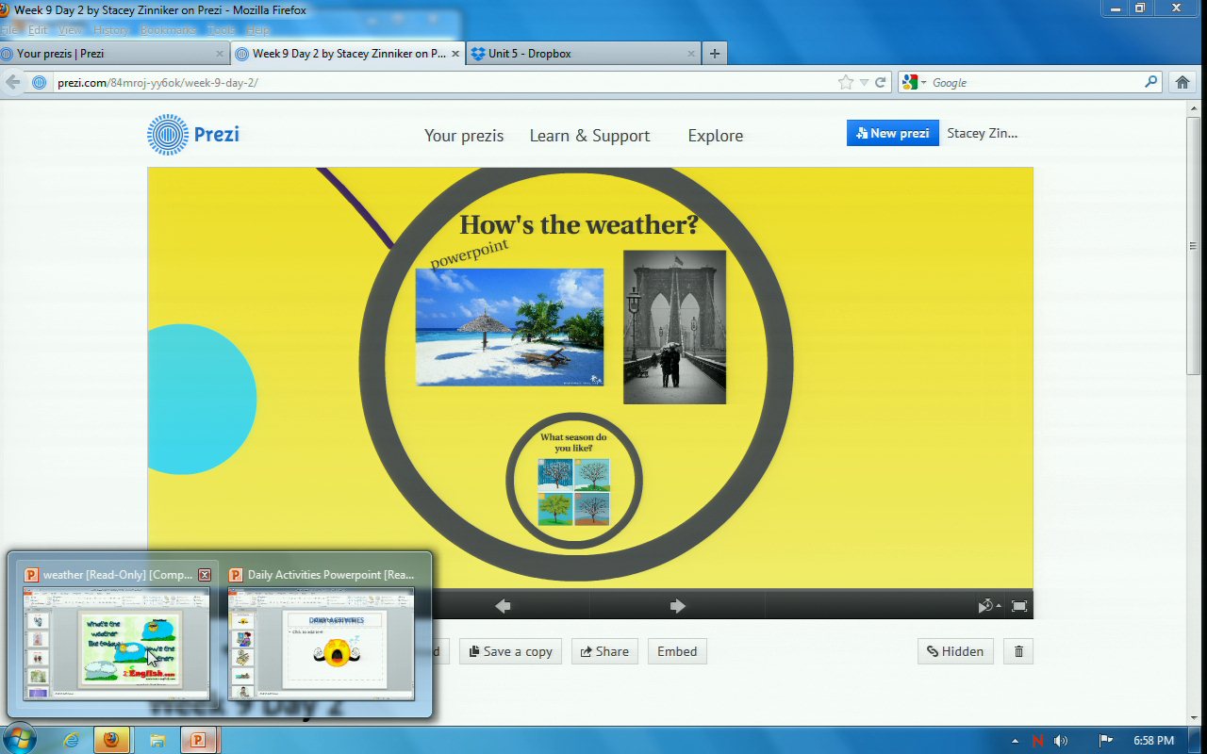The height and width of the screenshot is (754, 1207).
Task: Open URL history dropdown arrow
Action: pos(864,83)
